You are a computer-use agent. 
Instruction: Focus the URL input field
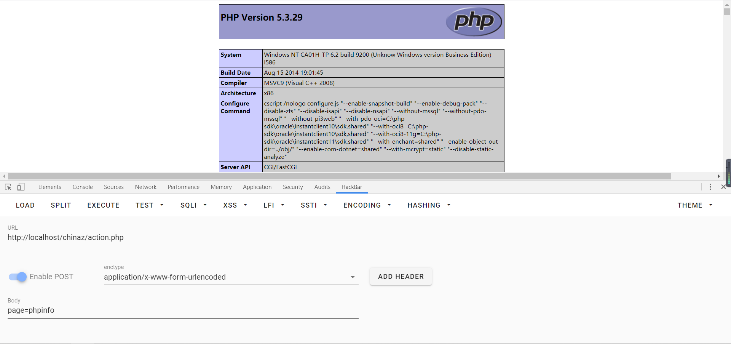click(364, 237)
